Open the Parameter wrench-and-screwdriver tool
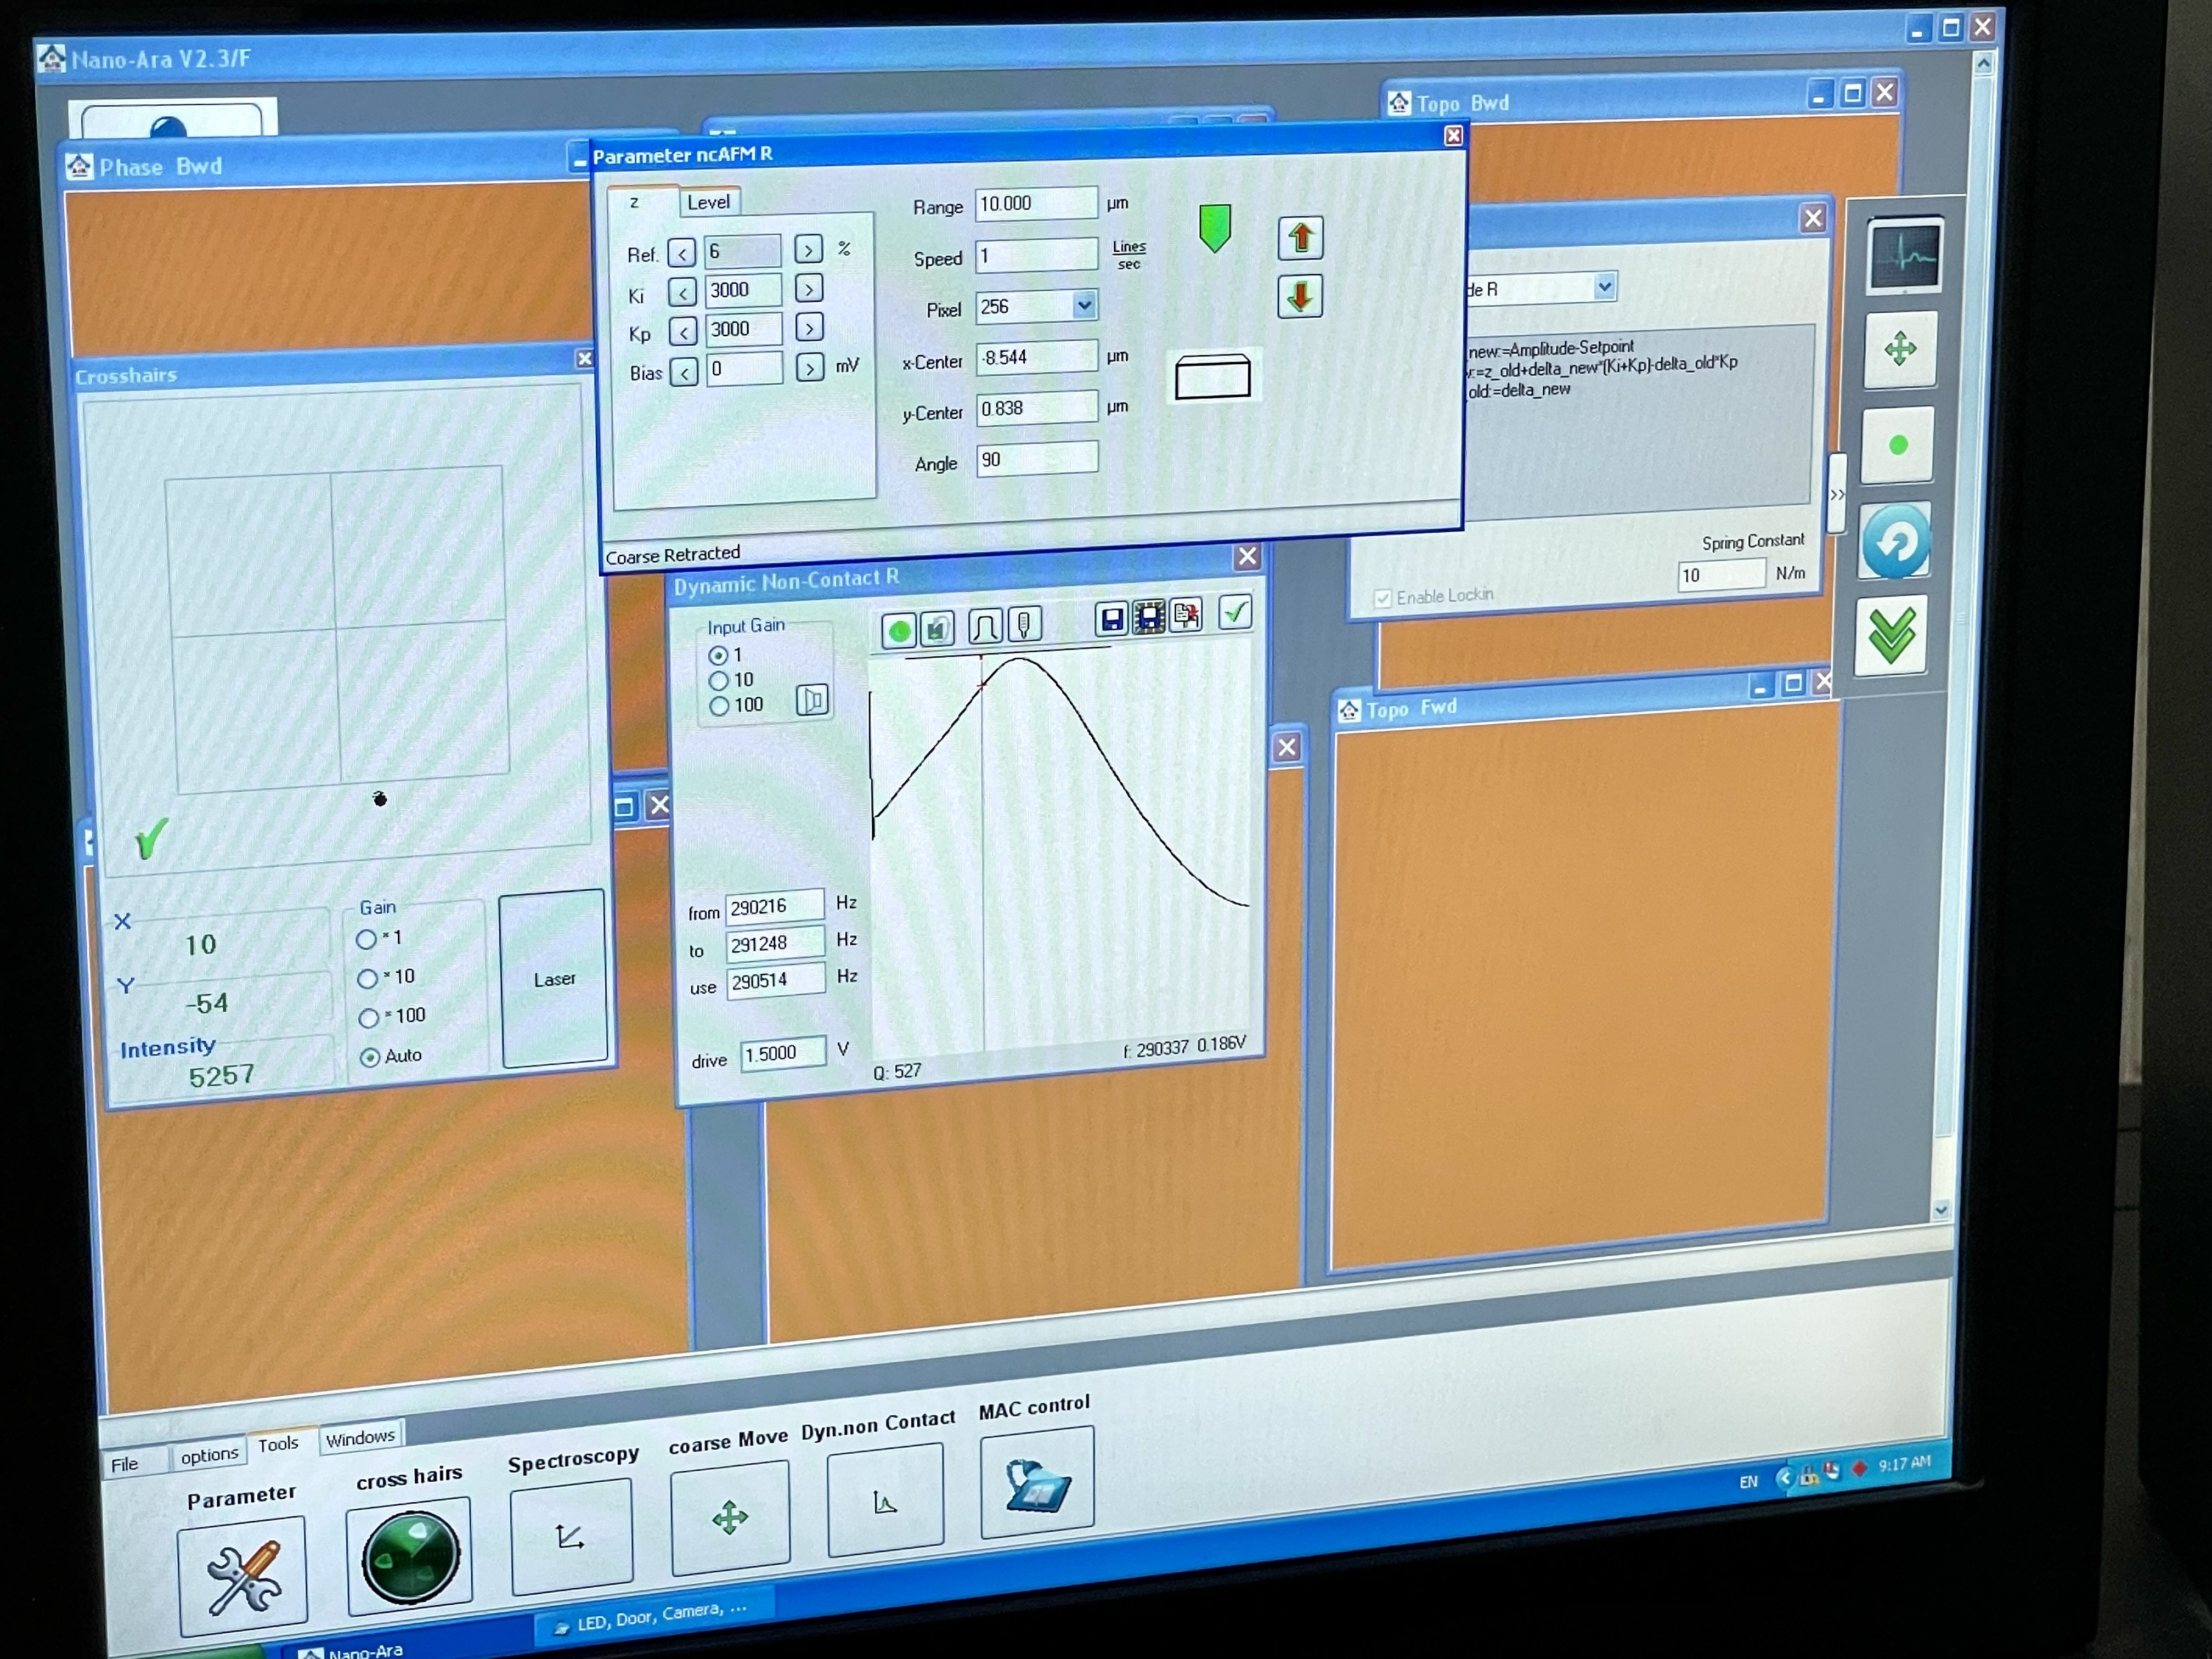The width and height of the screenshot is (2212, 1659). (x=243, y=1577)
